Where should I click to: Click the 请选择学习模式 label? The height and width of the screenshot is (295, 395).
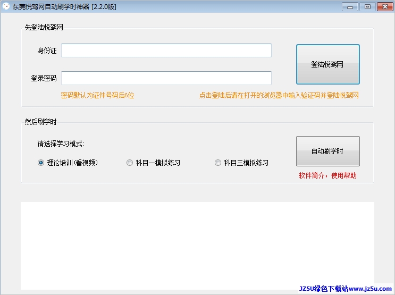tap(61, 144)
